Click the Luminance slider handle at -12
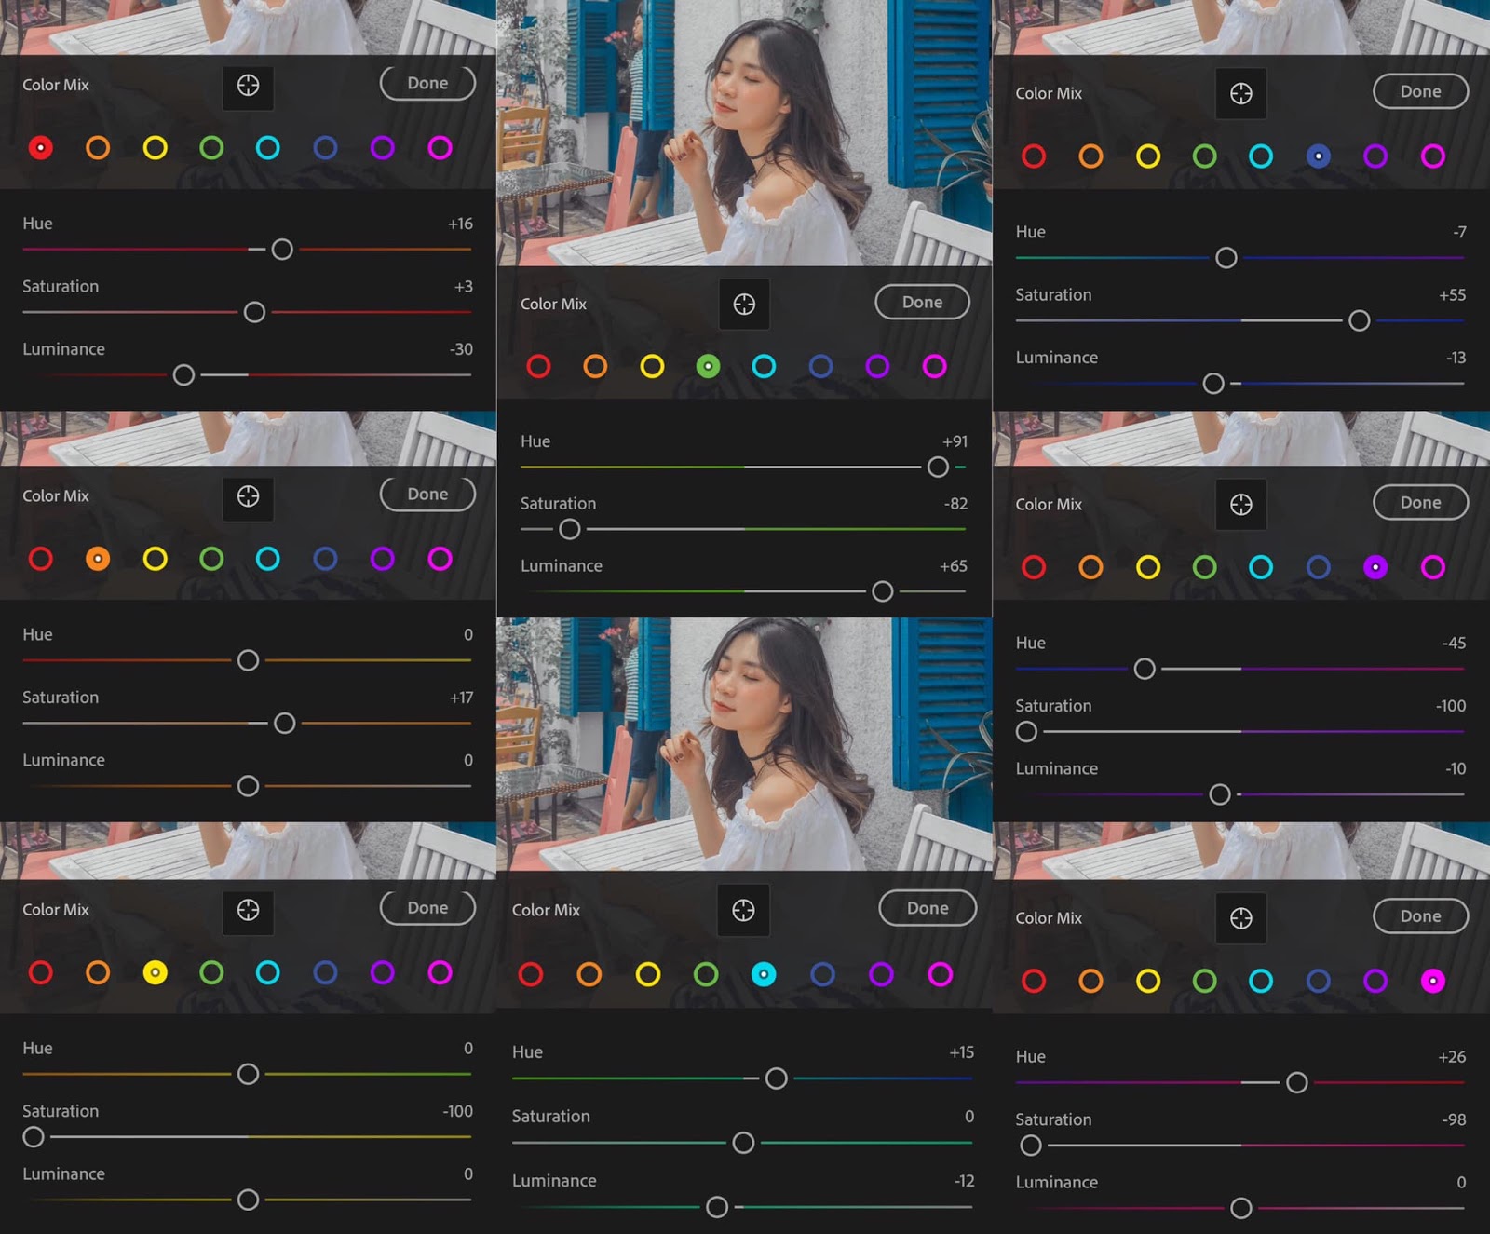 pos(717,1207)
